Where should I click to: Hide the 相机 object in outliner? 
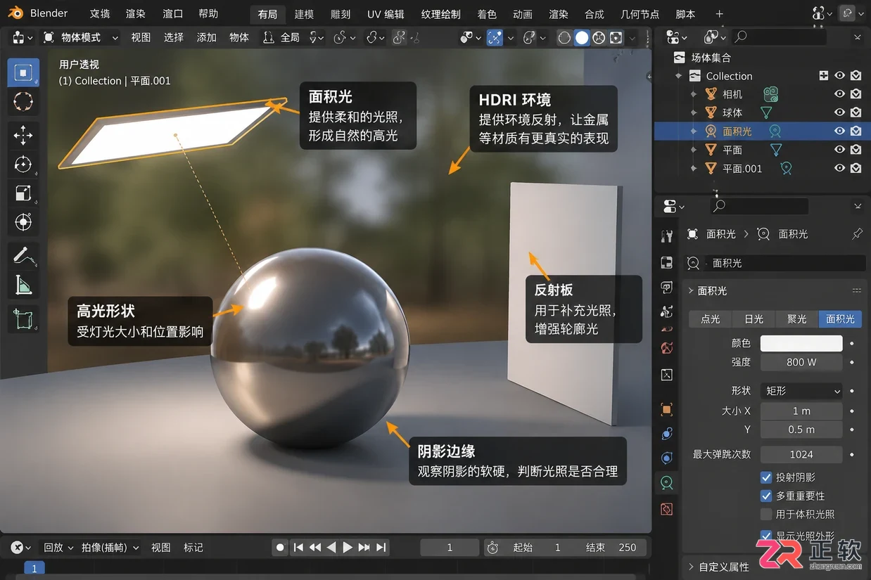tap(839, 94)
